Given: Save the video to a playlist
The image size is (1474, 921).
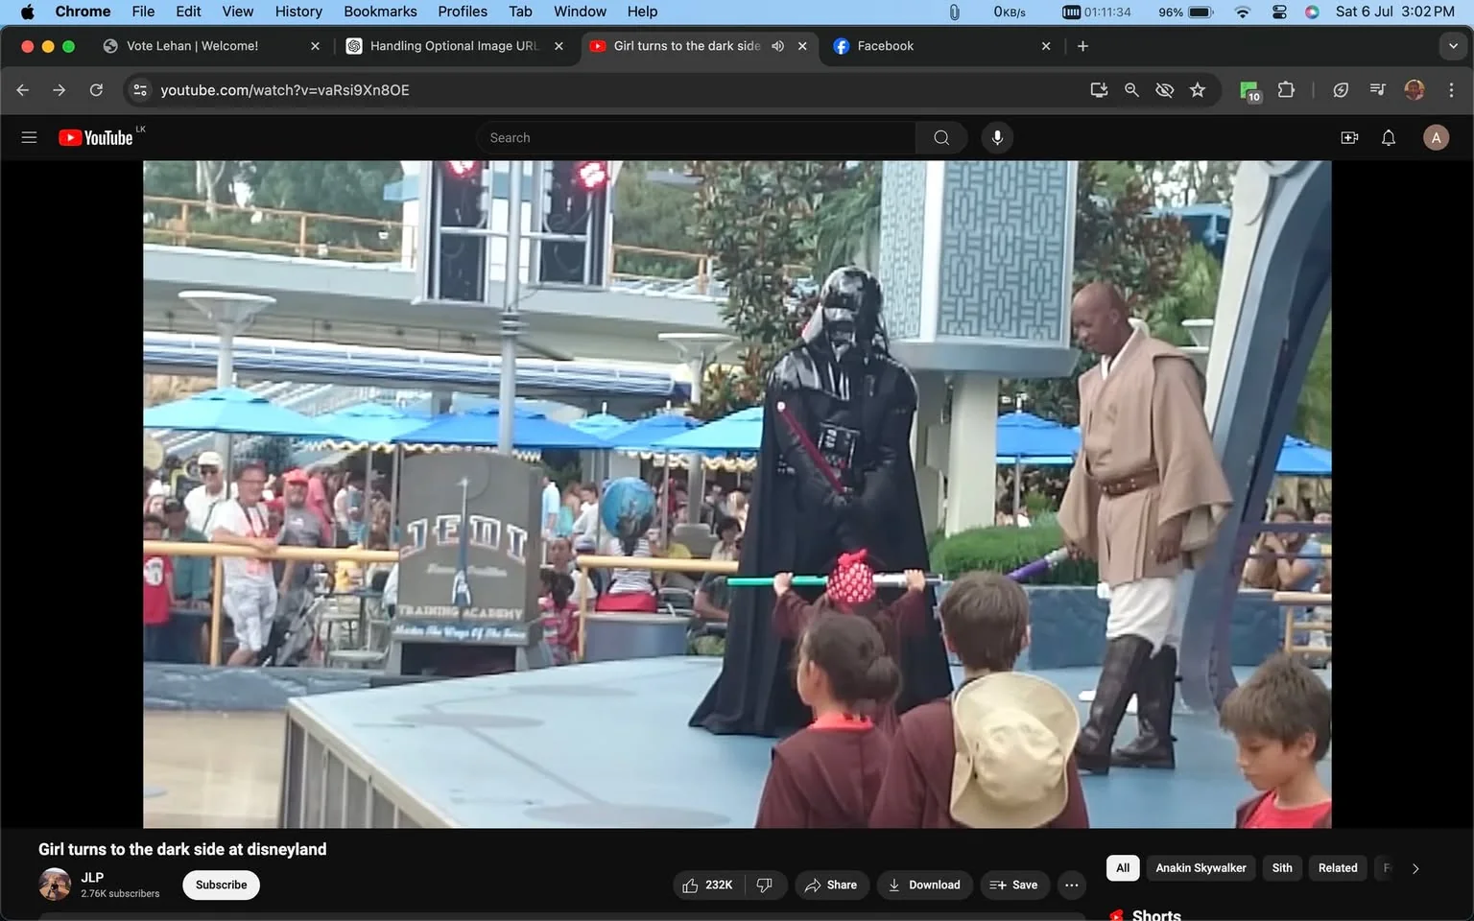Looking at the screenshot, I should click(1014, 885).
